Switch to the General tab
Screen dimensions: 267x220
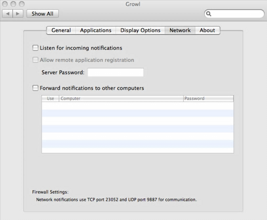(x=61, y=30)
